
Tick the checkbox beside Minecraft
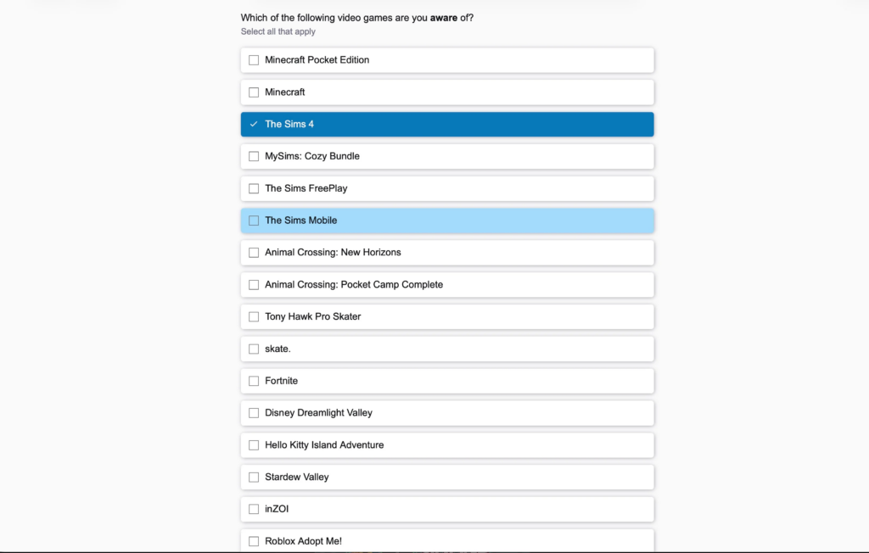(x=254, y=92)
